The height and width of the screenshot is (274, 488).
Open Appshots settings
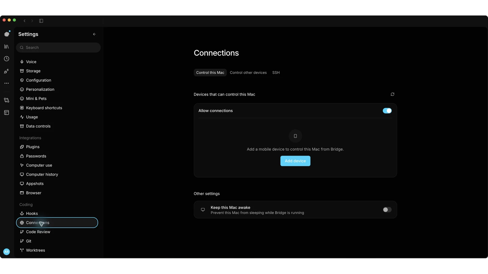pyautogui.click(x=57, y=184)
